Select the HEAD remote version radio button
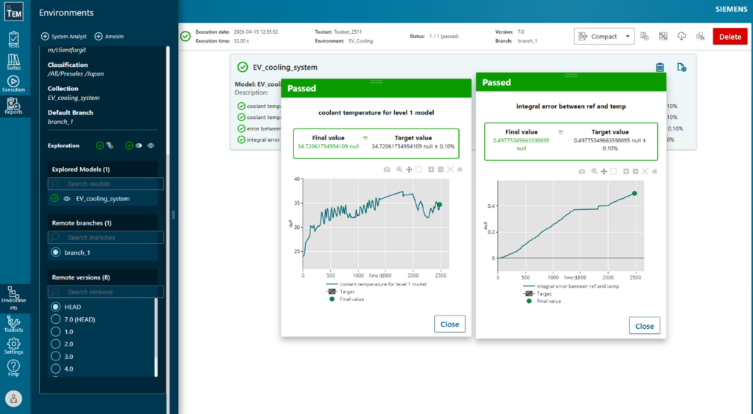Screen dimensions: 753x414 (56, 307)
